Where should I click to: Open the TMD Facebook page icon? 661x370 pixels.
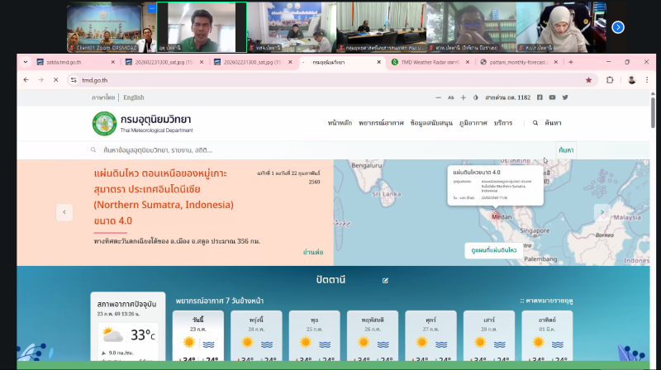point(540,97)
